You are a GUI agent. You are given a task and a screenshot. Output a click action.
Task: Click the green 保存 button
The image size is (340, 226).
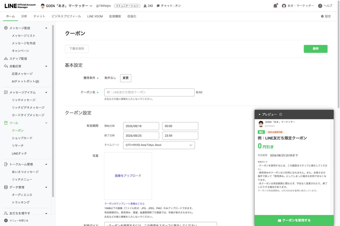pyautogui.click(x=316, y=49)
